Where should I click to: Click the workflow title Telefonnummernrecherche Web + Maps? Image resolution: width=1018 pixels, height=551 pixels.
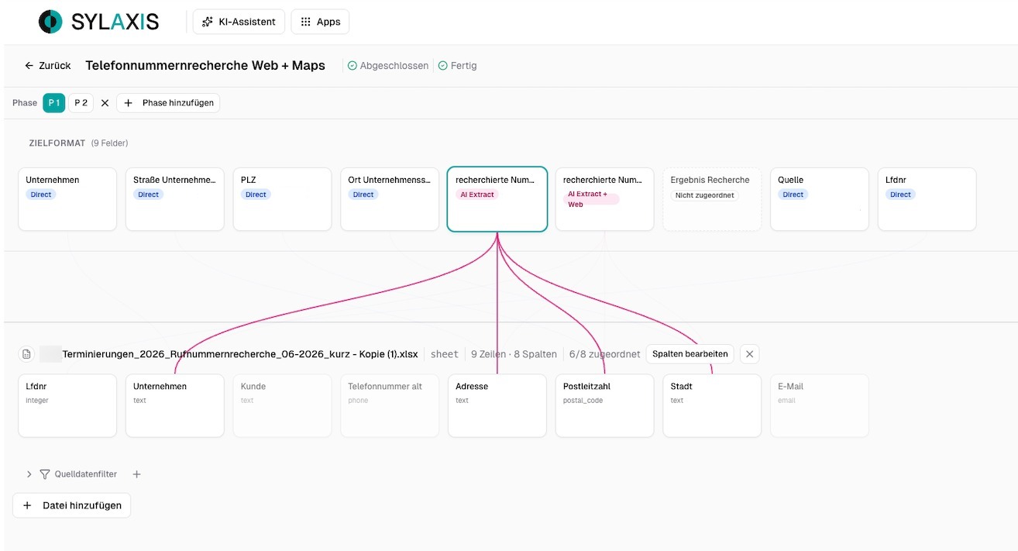tap(205, 66)
